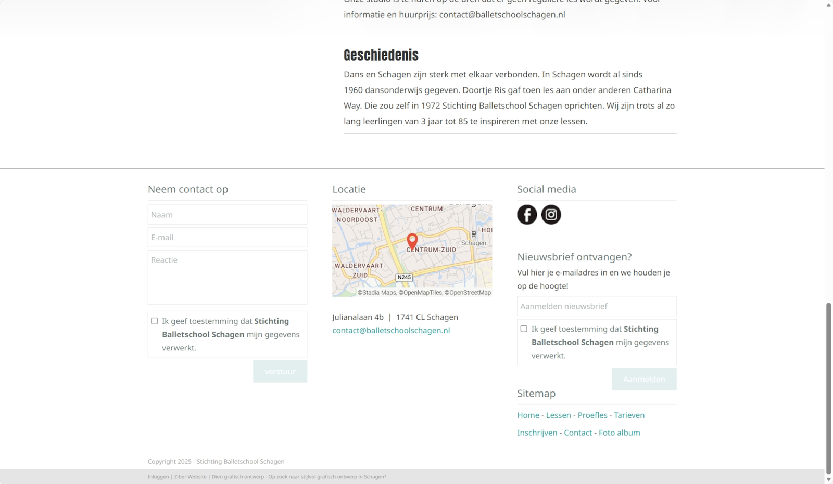Open Proefles from the sitemap
Viewport: 833px width, 484px height.
click(592, 415)
